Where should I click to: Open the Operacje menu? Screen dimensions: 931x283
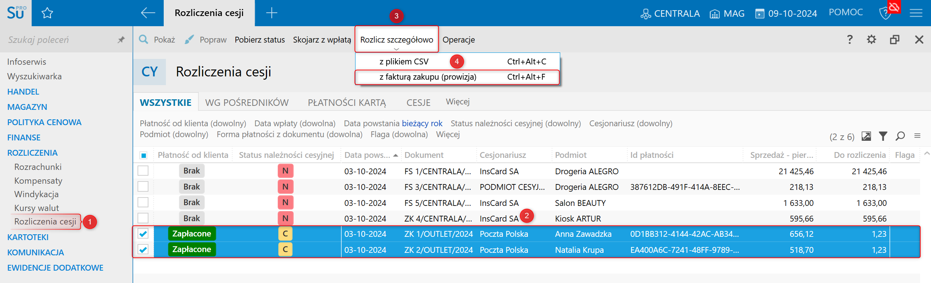pos(458,40)
